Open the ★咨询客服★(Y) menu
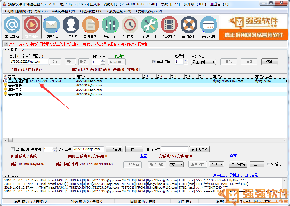This screenshot has height=206, width=290. (x=63, y=11)
